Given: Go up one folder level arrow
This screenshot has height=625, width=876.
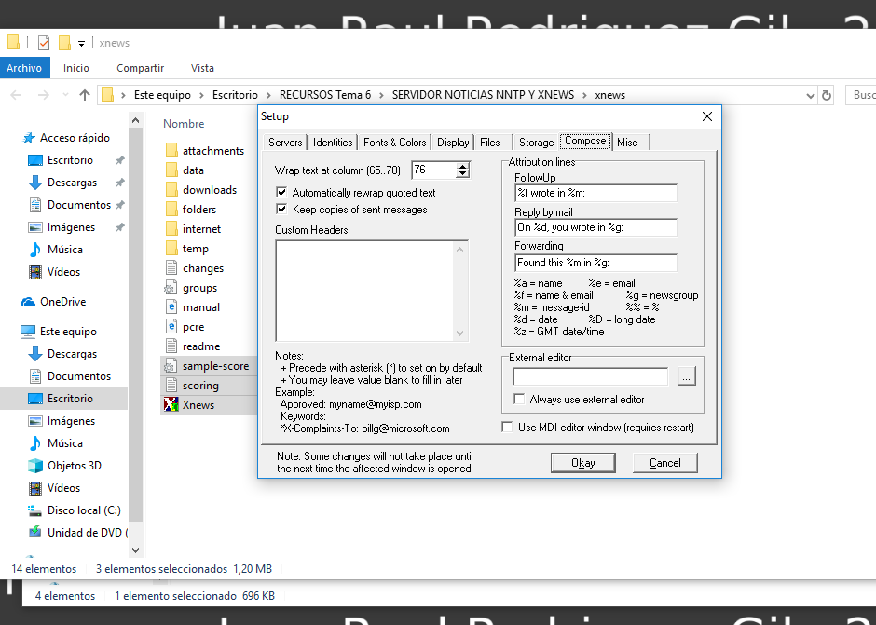Looking at the screenshot, I should [85, 95].
